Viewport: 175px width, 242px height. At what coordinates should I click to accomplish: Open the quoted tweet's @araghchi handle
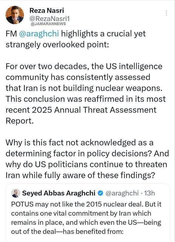[x=122, y=193]
